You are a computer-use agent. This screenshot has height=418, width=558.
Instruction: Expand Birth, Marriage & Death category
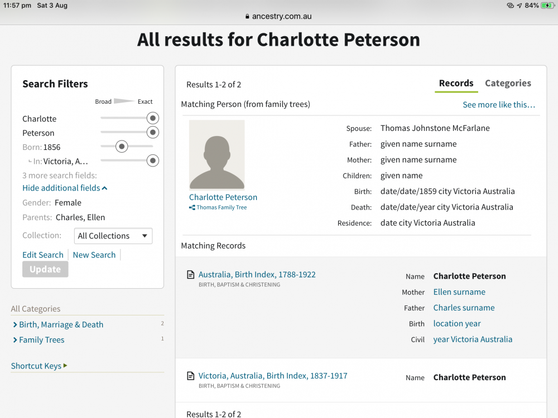[x=61, y=324]
